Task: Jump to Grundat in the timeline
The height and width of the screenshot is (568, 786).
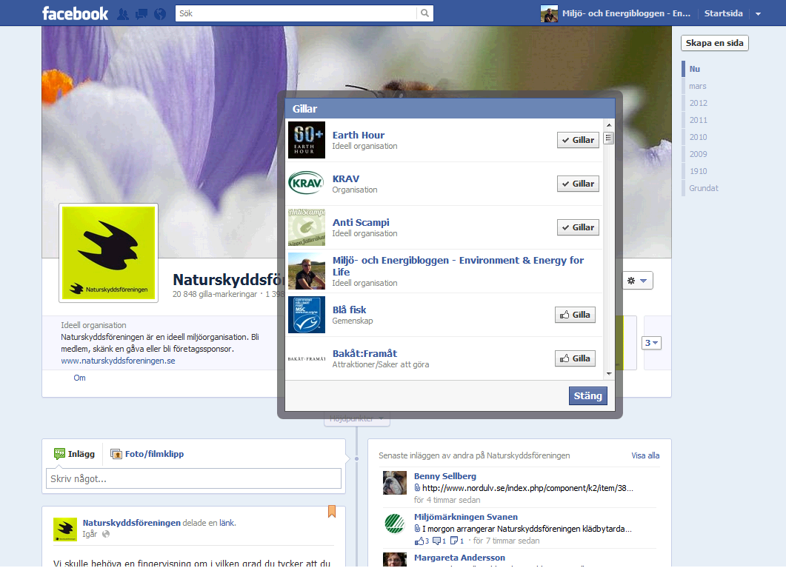Action: [703, 188]
